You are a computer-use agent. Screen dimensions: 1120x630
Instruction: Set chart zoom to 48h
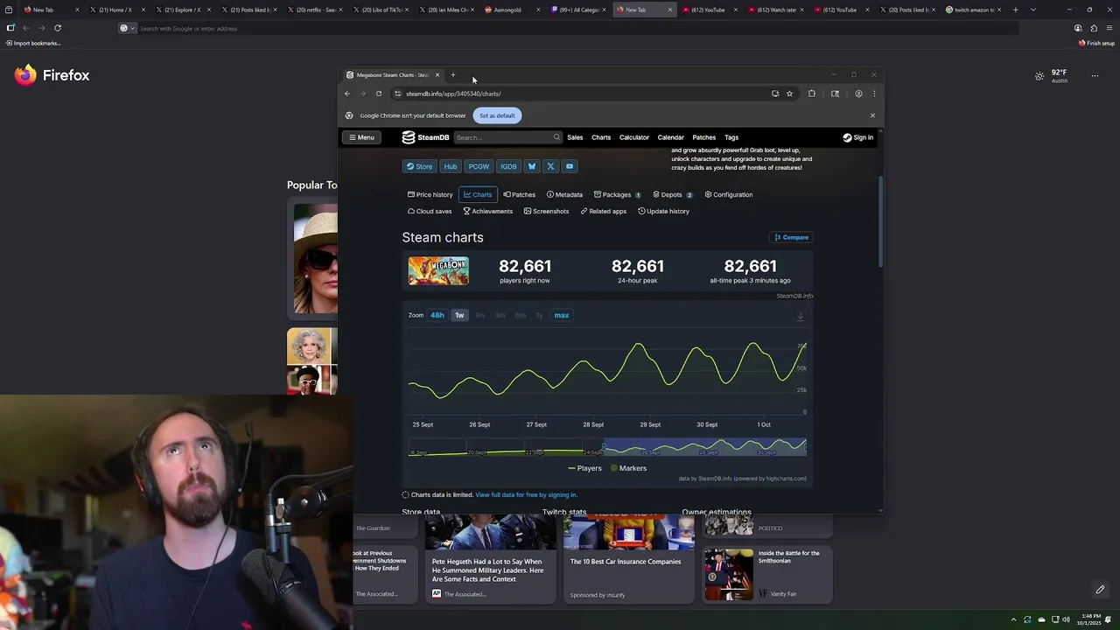(437, 315)
